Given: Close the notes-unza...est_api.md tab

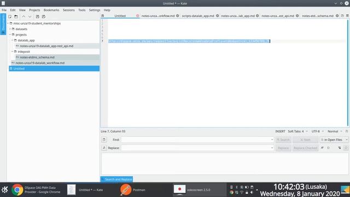Looking at the screenshot, I should point(297,16).
